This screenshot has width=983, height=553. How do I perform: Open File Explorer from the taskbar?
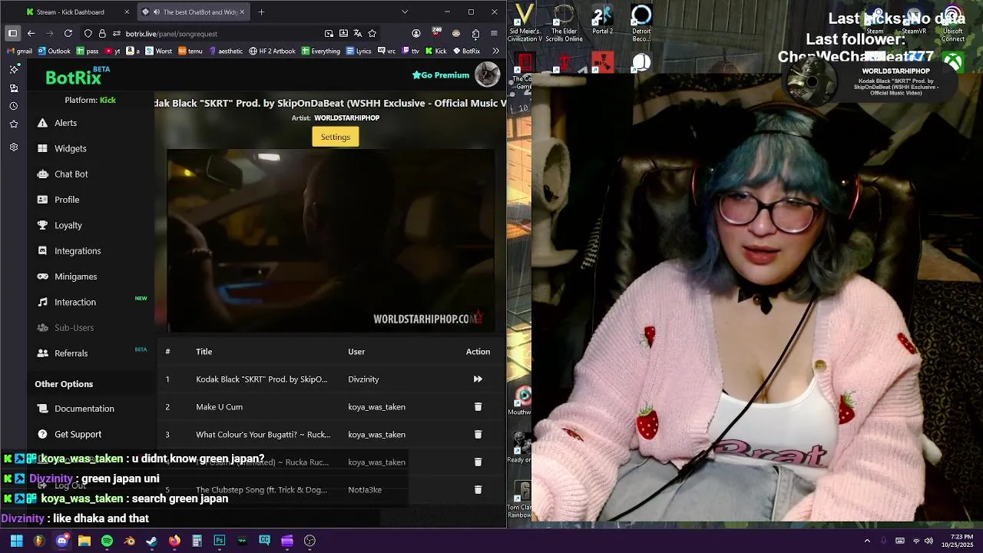84,541
